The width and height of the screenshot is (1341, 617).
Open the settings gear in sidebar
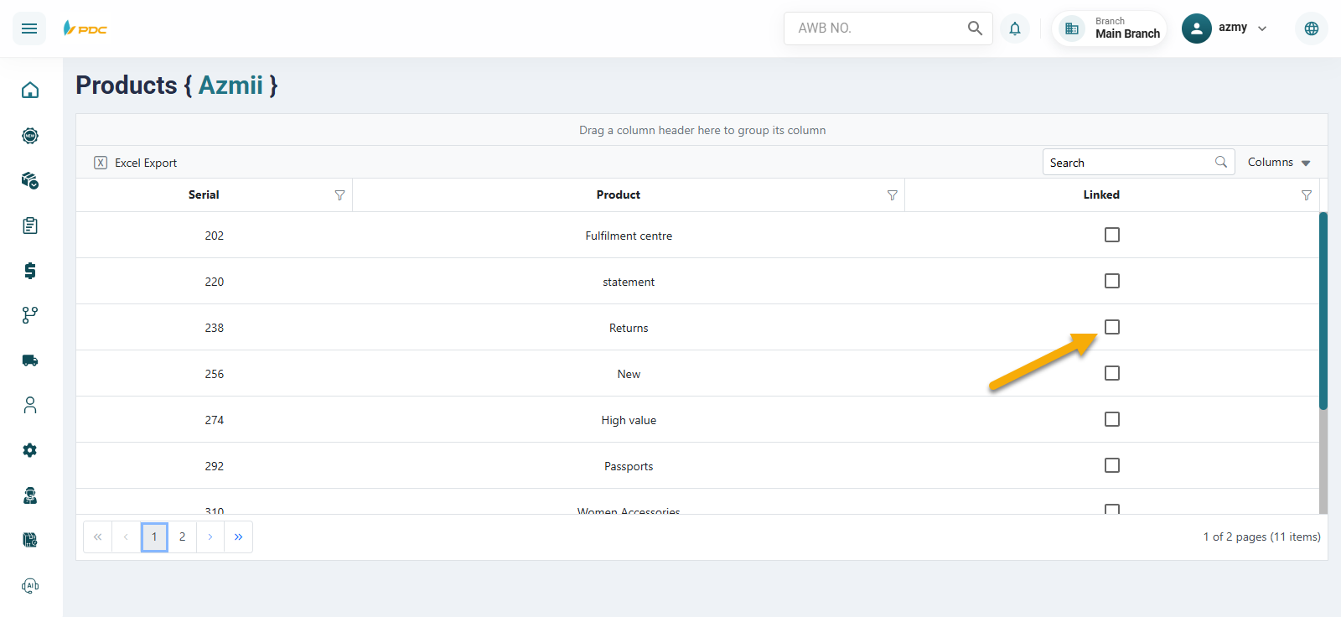(x=30, y=450)
